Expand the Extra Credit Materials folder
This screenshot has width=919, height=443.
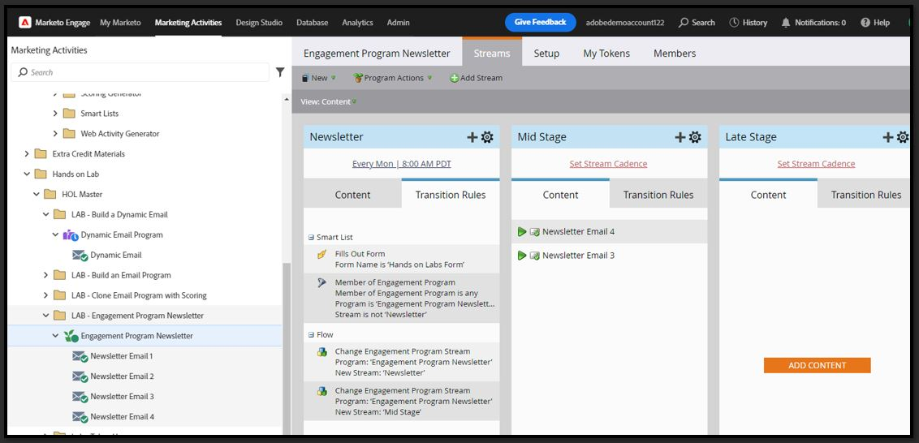27,154
